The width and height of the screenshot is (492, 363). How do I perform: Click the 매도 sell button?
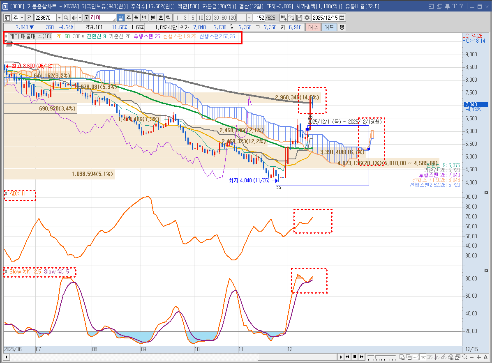329,27
